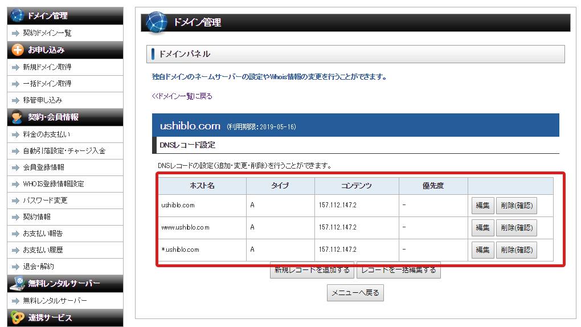Click the link icon beside 連携サービス
This screenshot has width=581, height=327.
[x=18, y=318]
